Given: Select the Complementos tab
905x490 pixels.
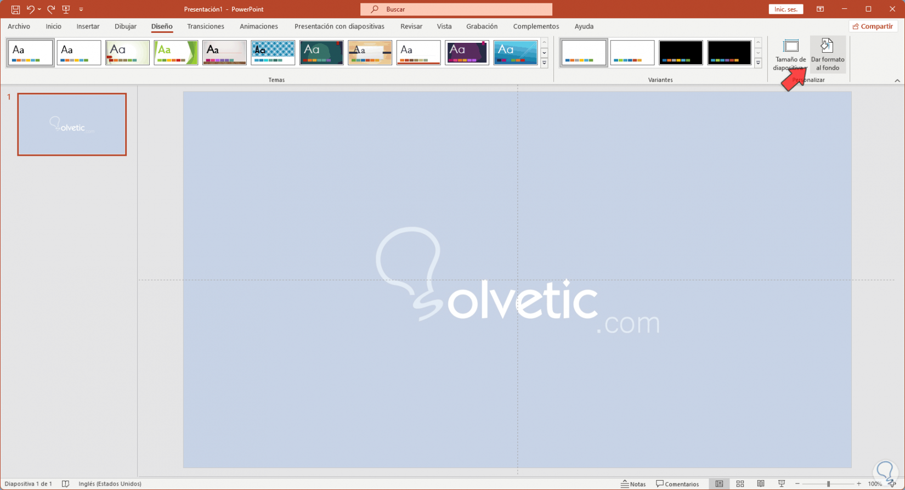Looking at the screenshot, I should pyautogui.click(x=536, y=26).
